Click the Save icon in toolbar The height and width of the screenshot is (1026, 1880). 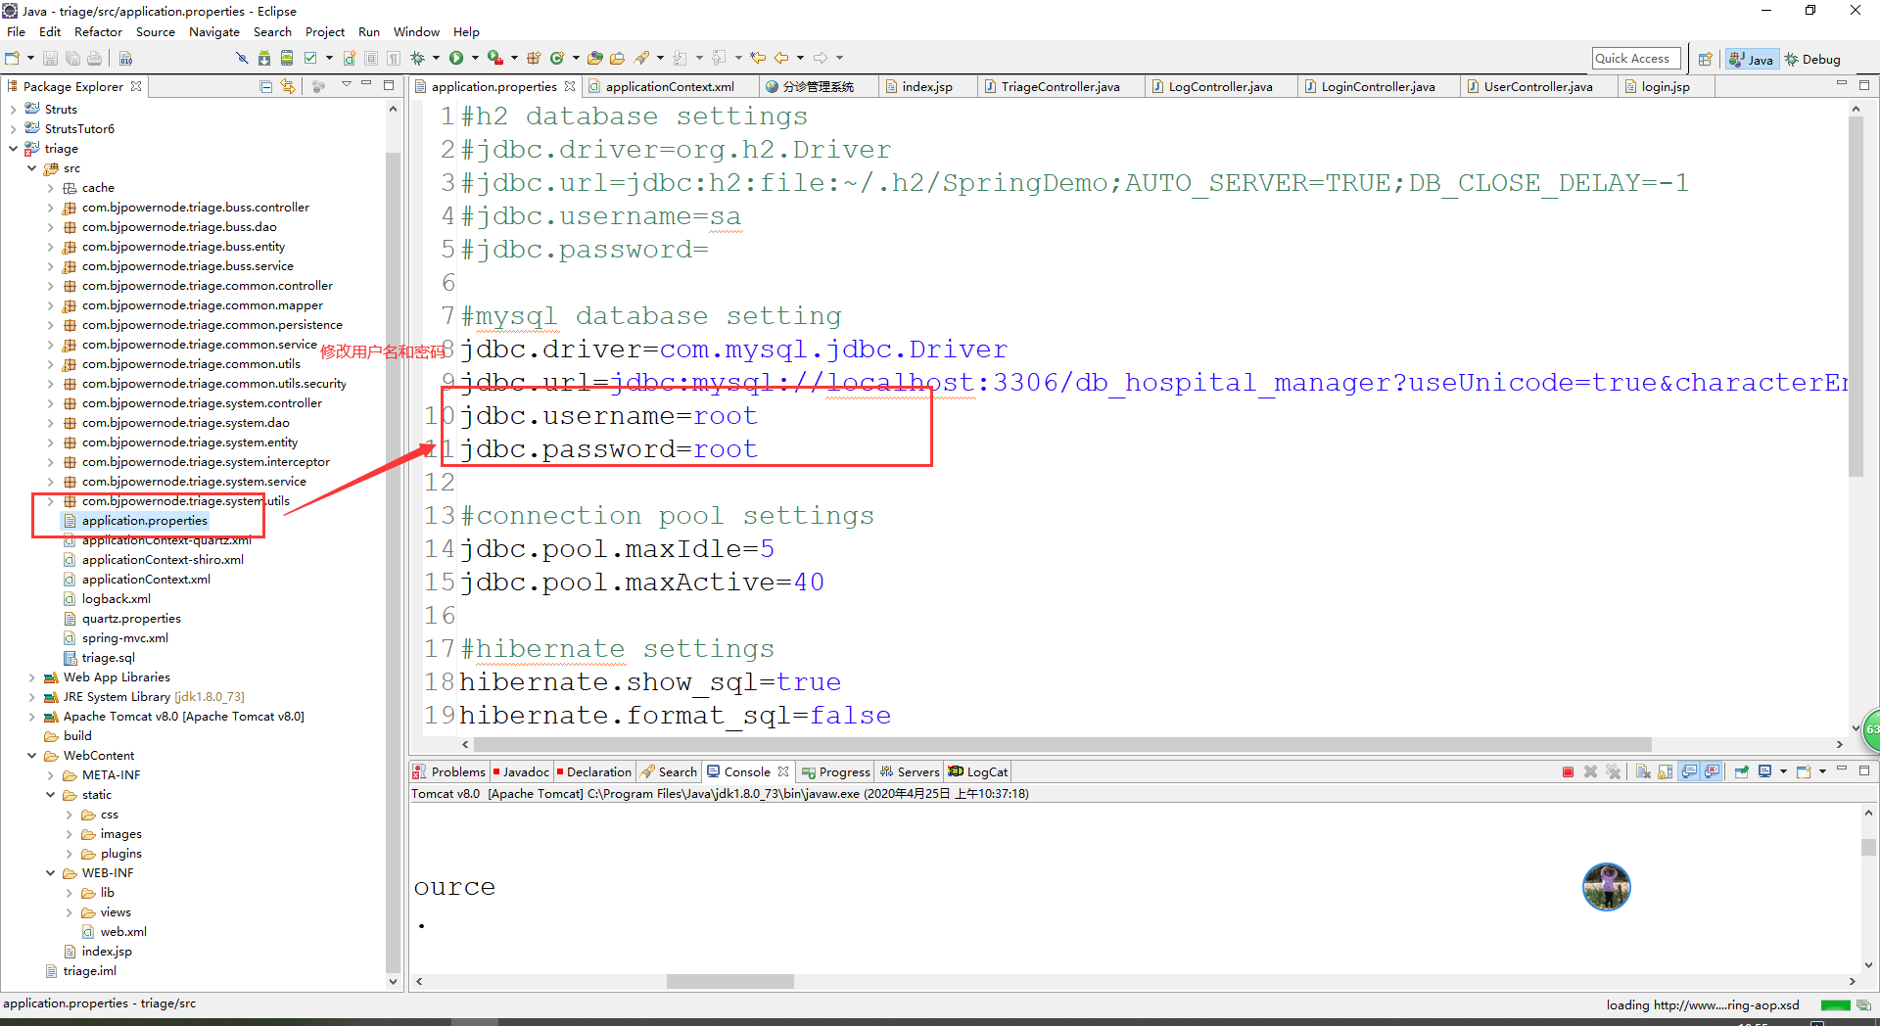click(50, 58)
